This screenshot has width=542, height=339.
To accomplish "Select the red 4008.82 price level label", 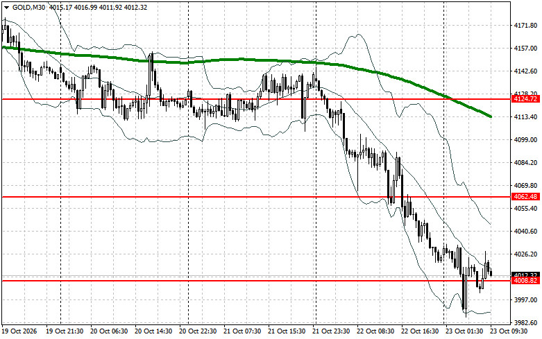I will click(x=525, y=281).
